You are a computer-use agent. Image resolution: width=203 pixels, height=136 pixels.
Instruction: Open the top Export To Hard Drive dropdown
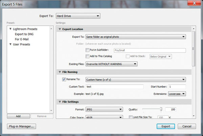pos(78,16)
